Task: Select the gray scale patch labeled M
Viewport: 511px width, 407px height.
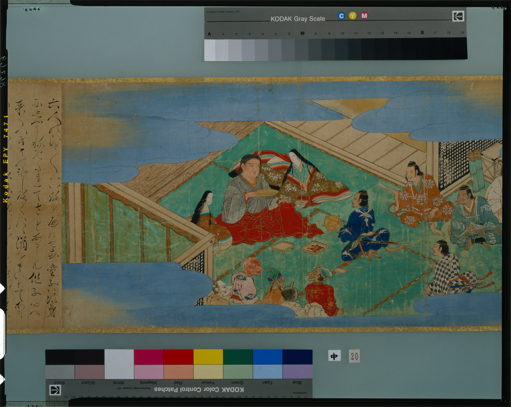Action: click(301, 50)
